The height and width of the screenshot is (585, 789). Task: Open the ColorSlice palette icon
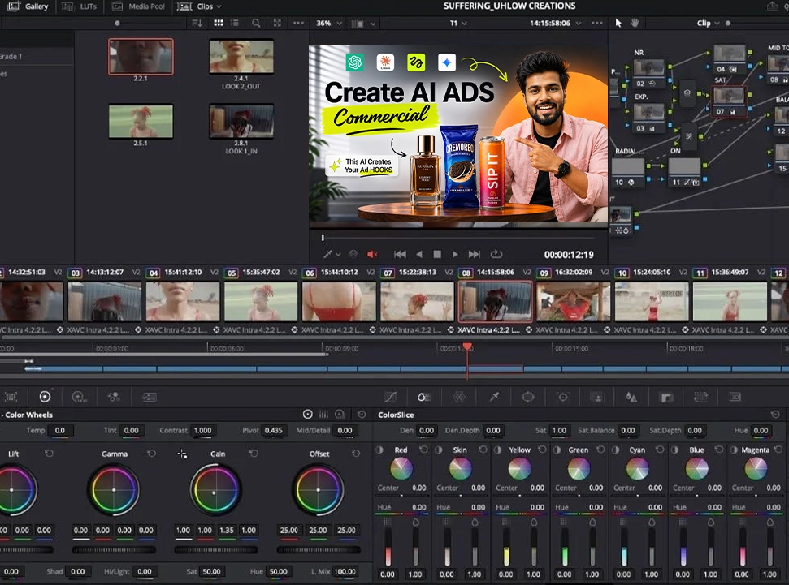click(x=424, y=397)
